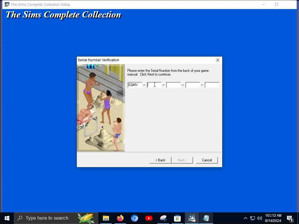Click the serial number instruction text
Viewport: 299px width, 224px height.
[x=168, y=72]
